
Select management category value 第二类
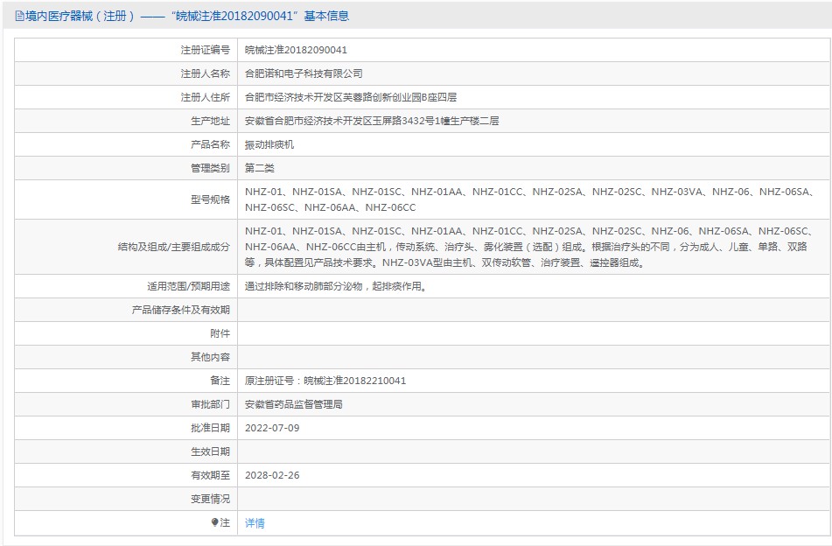click(x=260, y=168)
